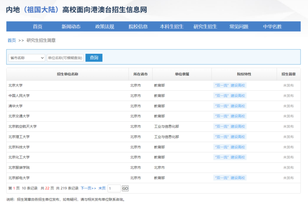Viewport: 308px width, 204px height.
Task: Click the 共 219 条记录 record count
Action: pos(67,188)
